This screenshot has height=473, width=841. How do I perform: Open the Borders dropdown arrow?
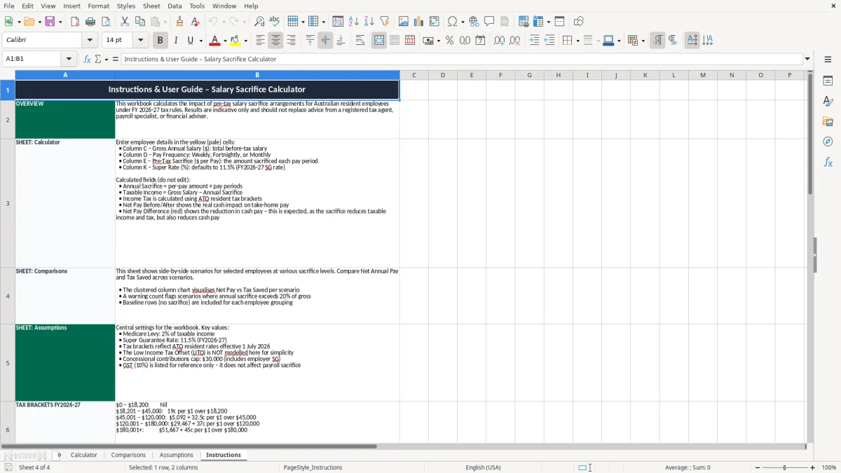coord(577,41)
